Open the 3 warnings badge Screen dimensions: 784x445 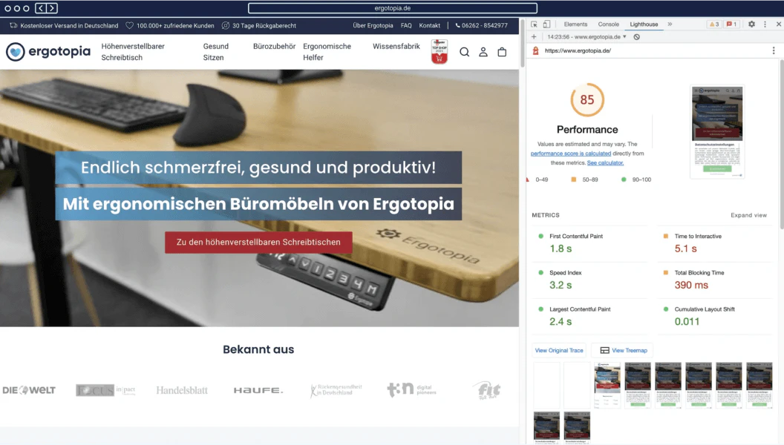pyautogui.click(x=714, y=24)
